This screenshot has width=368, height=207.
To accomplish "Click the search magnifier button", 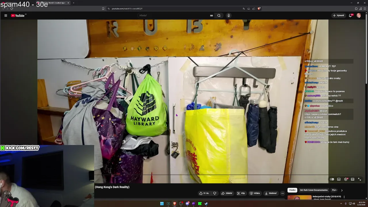I will click(219, 16).
